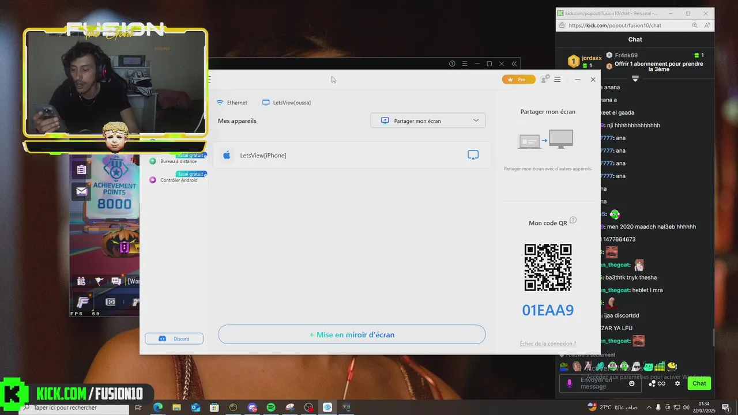Screen dimensions: 738x415
Task: Select the connection code 01EAA9
Action: click(x=548, y=310)
